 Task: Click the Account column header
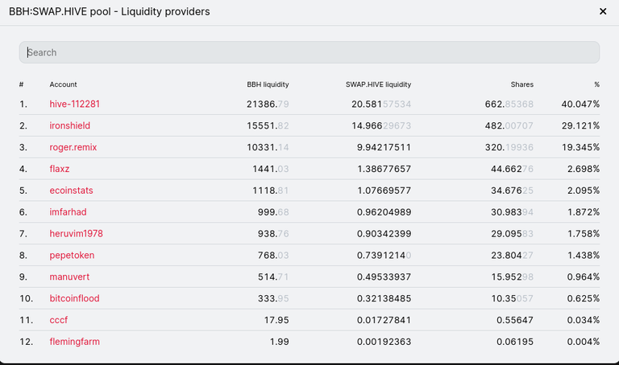point(63,84)
